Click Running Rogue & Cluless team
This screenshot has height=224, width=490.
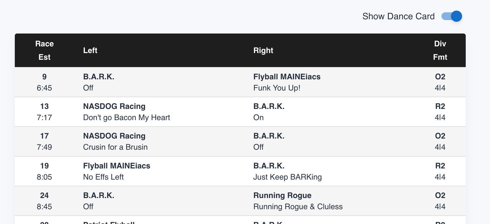click(298, 207)
